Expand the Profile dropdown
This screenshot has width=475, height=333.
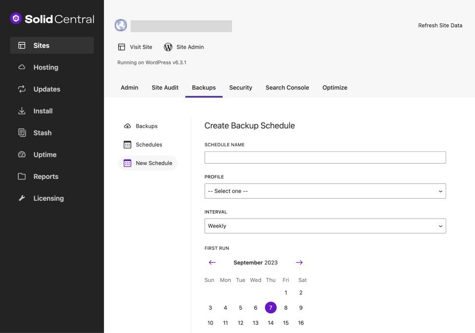click(325, 191)
